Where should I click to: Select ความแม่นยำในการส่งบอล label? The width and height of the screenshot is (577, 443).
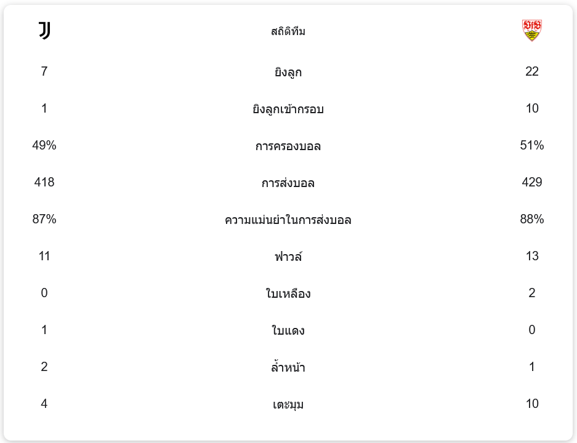[288, 220]
